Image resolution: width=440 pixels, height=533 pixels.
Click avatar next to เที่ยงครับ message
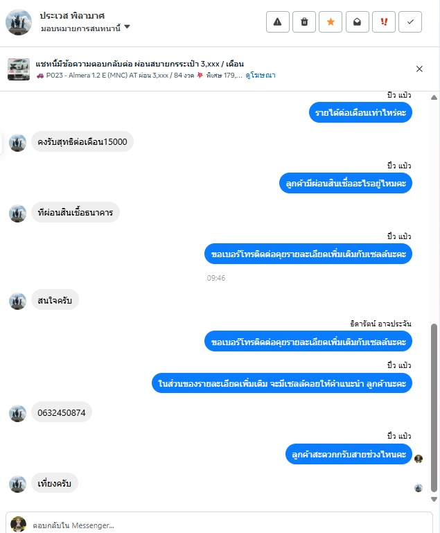(x=17, y=484)
